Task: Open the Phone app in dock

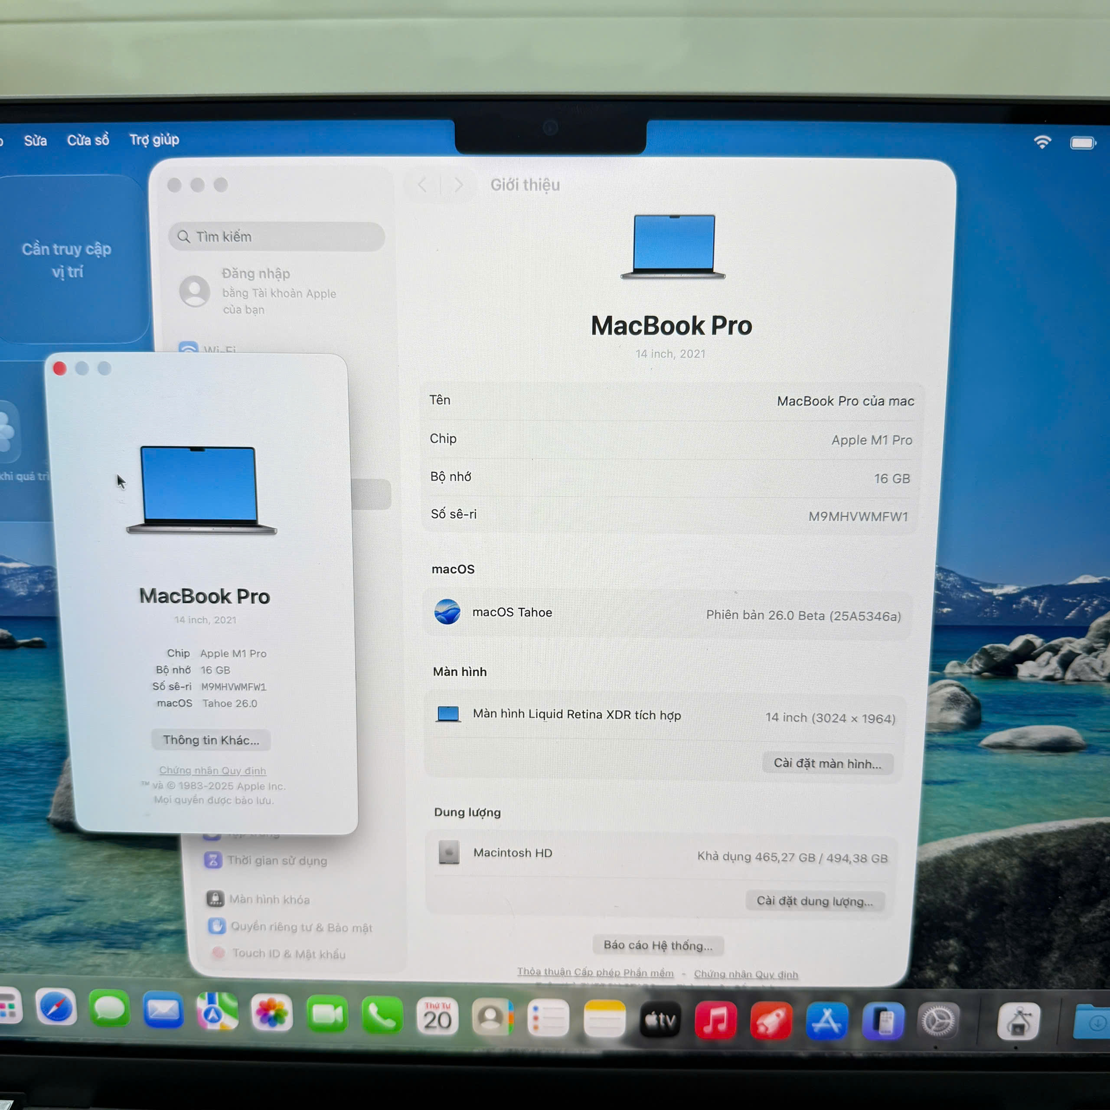Action: 382,1016
